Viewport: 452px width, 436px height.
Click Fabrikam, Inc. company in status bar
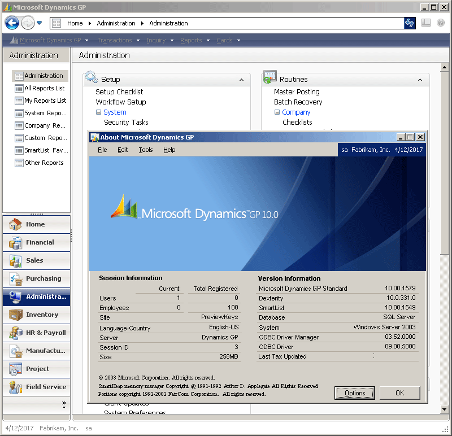click(59, 428)
